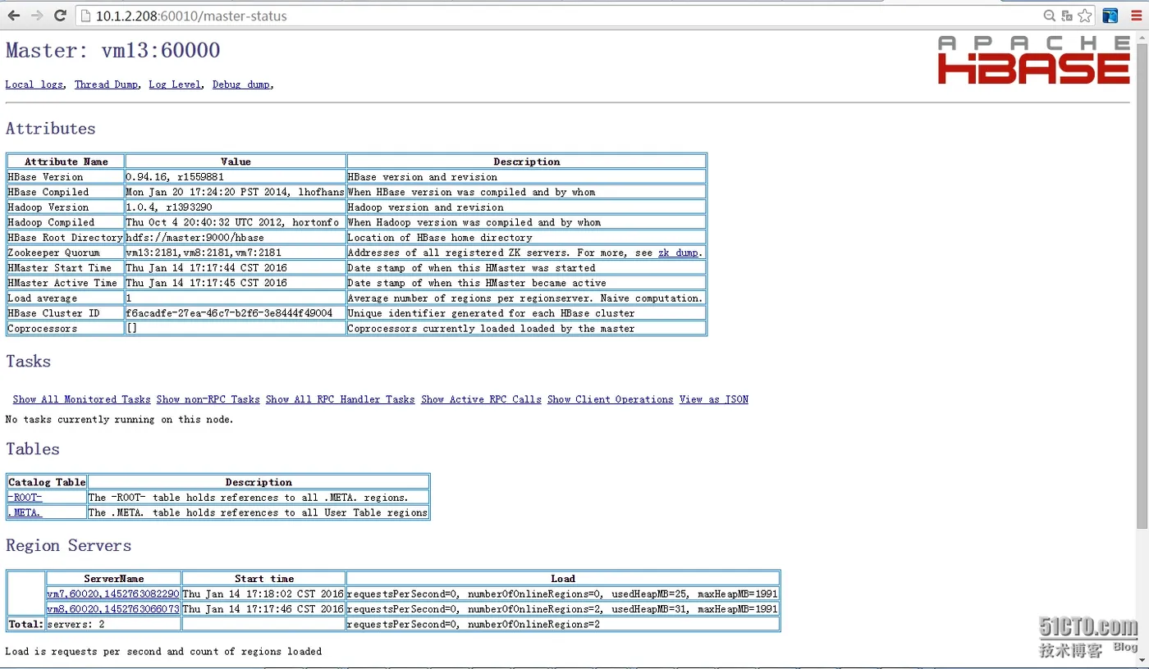1149x669 pixels.
Task: Click Show non-RPC Tasks
Action: click(208, 399)
